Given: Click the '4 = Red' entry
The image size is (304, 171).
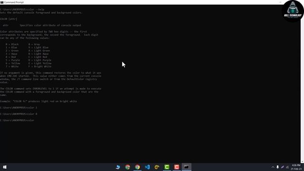Looking at the screenshot, I should (x=10, y=57).
